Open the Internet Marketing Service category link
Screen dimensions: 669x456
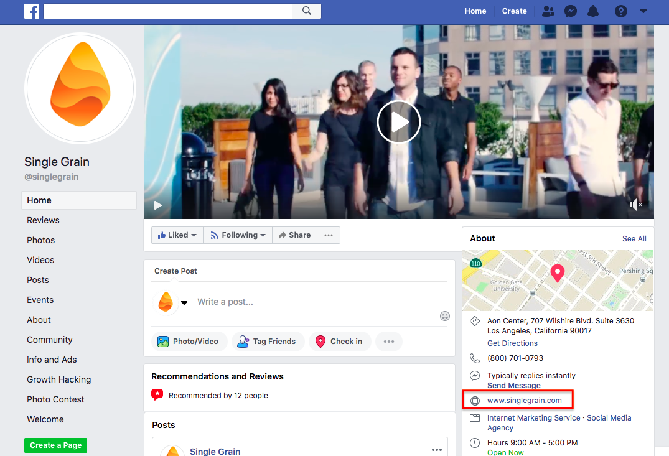click(x=534, y=418)
